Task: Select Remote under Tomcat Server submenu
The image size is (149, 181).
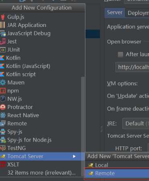Action: (117, 173)
